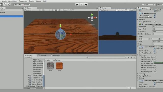
Task: Advance one frame with Step button
Action: [x=86, y=5]
